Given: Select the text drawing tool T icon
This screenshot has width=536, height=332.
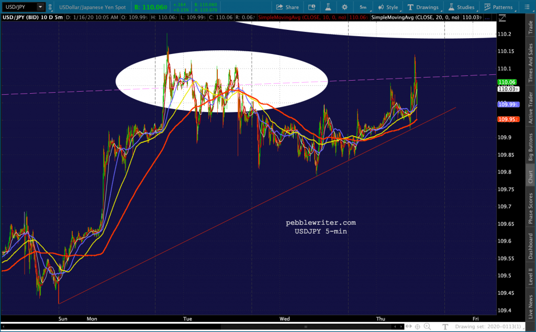Looking at the screenshot, I should (x=445, y=327).
